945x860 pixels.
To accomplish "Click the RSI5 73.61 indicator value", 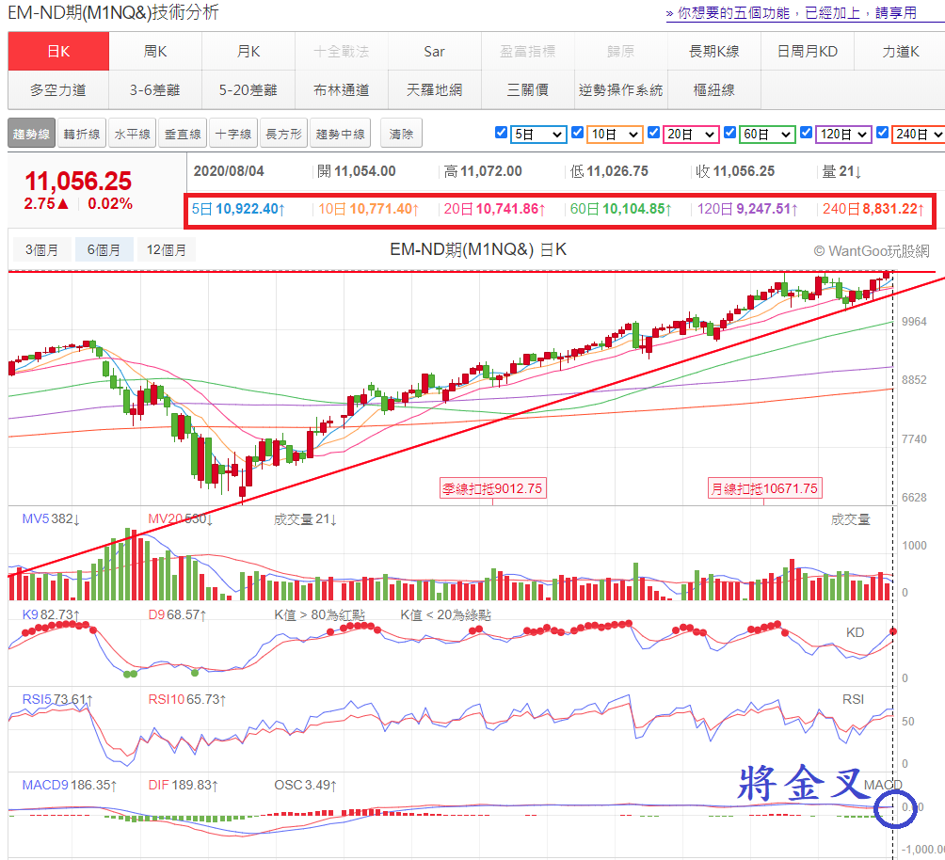I will click(x=57, y=700).
